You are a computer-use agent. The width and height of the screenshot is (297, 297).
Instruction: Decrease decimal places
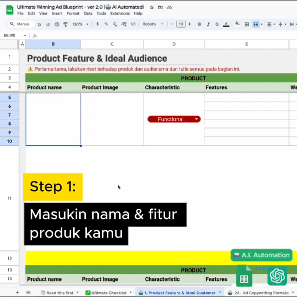pos(115,24)
